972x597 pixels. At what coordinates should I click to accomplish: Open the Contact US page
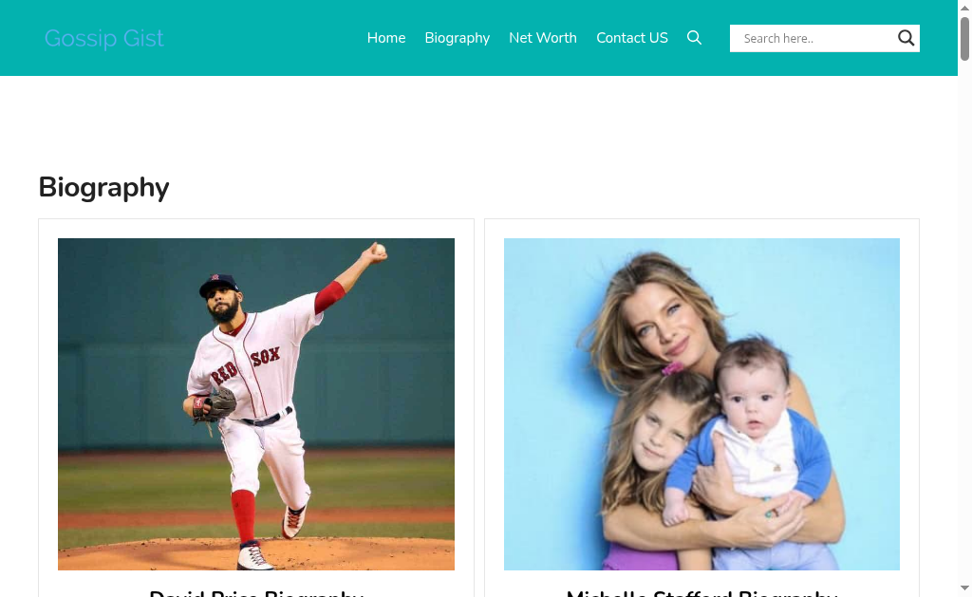(632, 38)
